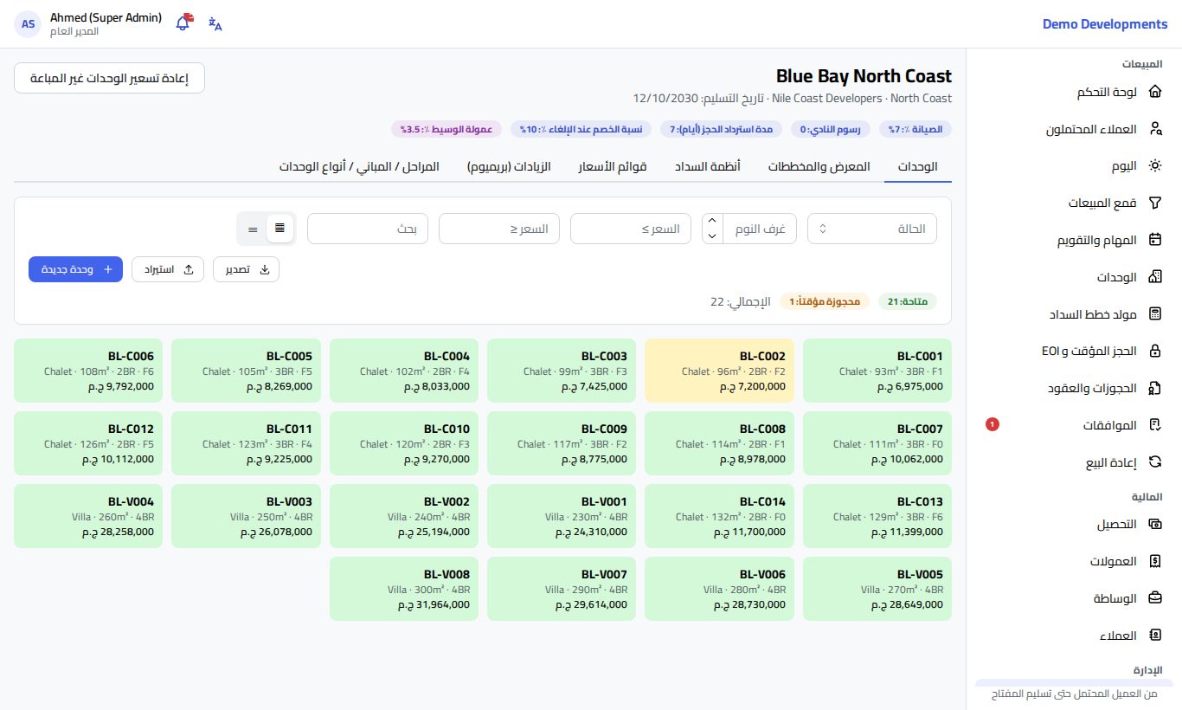The height and width of the screenshot is (710, 1182).
Task: Increase the غرف النوم bedrooms stepper
Action: point(712,222)
